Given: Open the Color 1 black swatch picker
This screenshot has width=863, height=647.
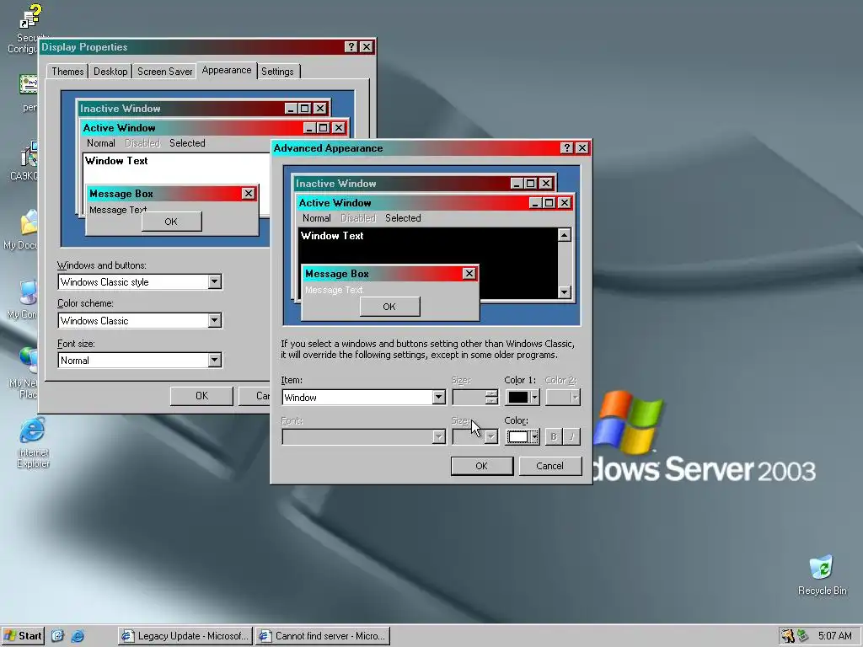Looking at the screenshot, I should [x=523, y=398].
